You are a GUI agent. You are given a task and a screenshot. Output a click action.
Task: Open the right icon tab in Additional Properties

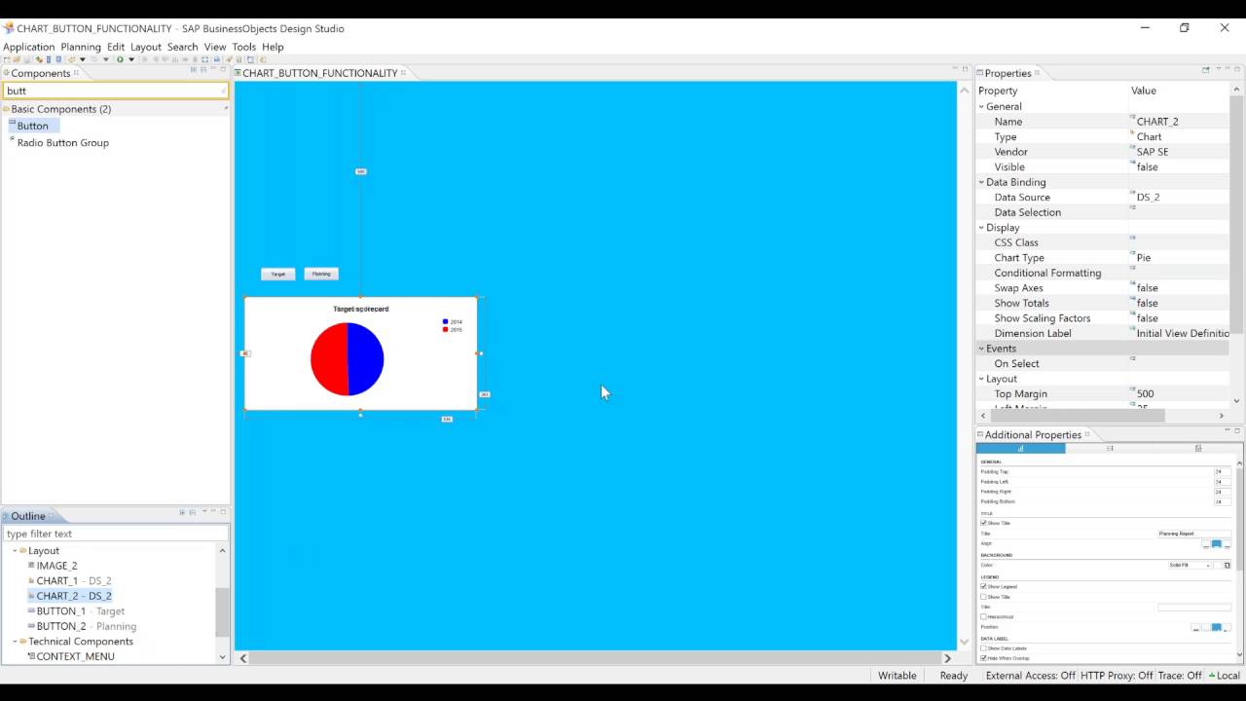[1198, 449]
